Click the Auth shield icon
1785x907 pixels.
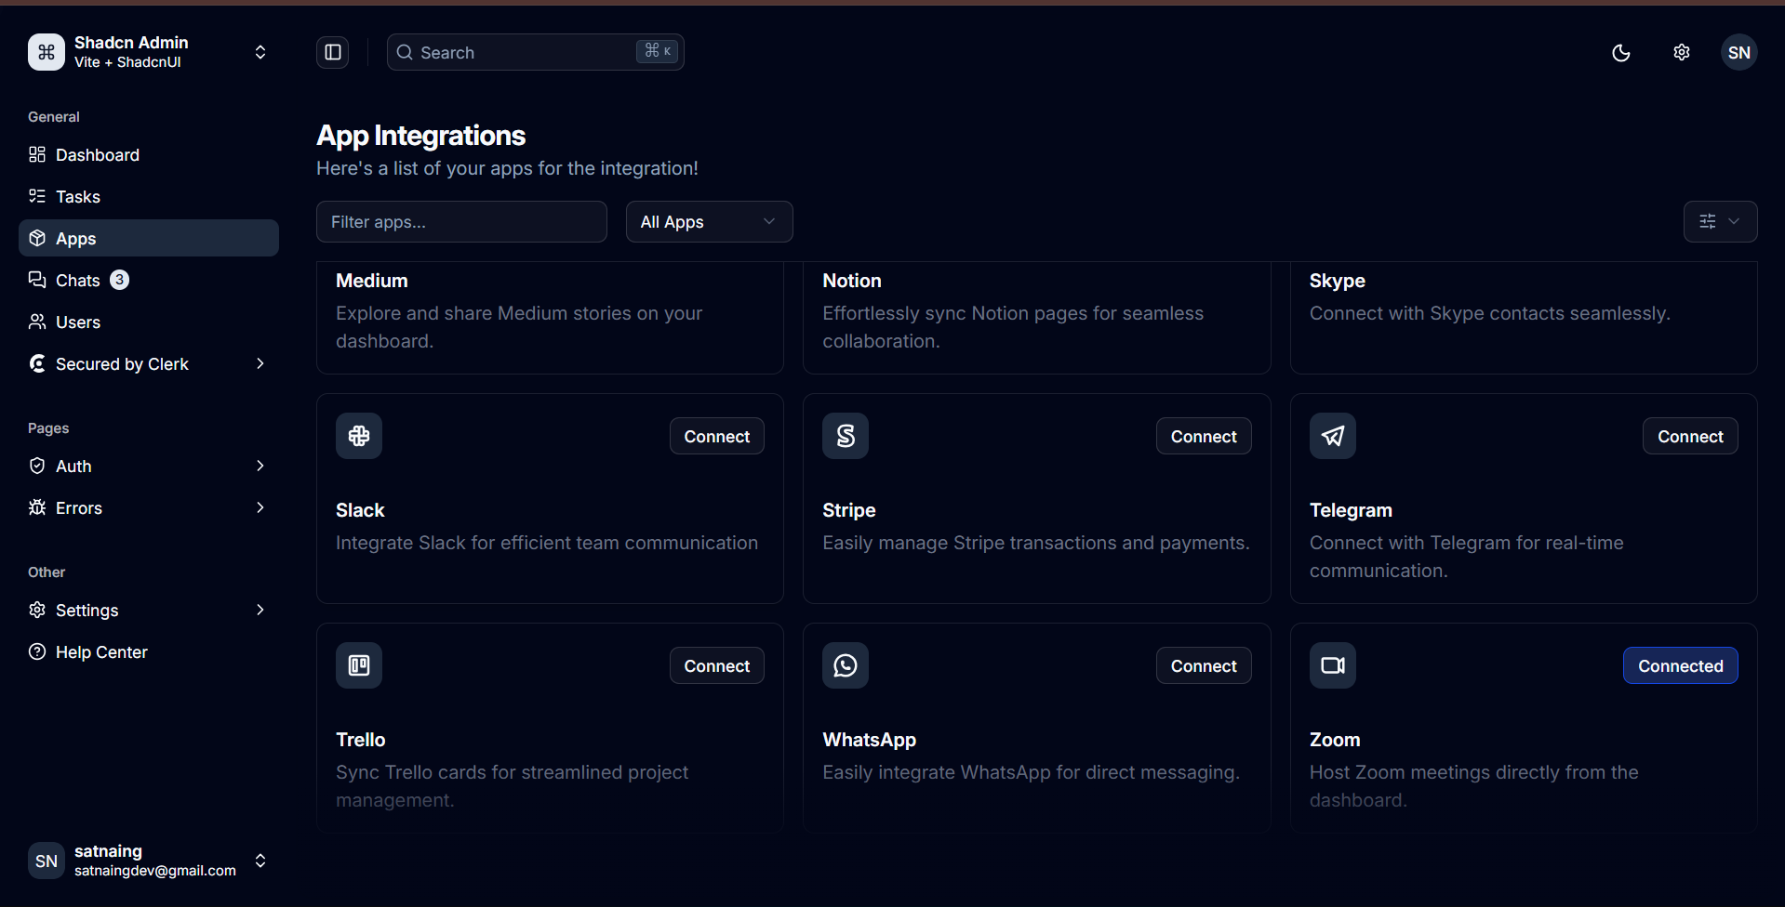click(x=37, y=466)
